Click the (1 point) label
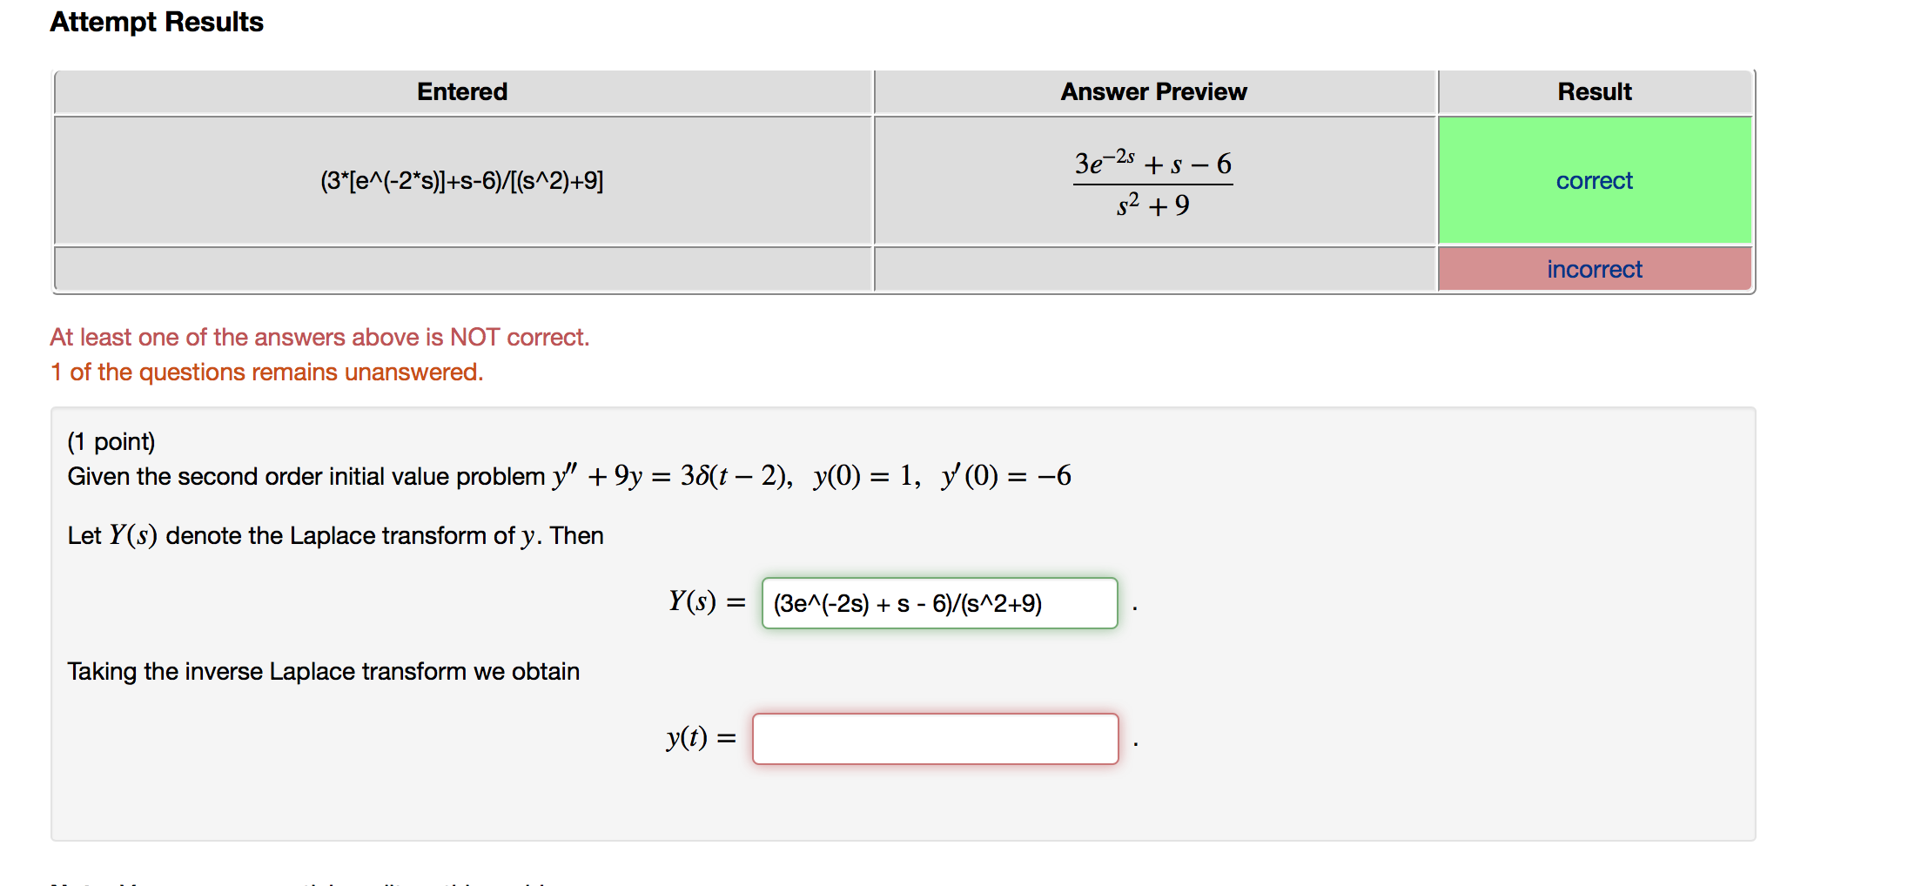This screenshot has width=1908, height=886. pos(111,441)
